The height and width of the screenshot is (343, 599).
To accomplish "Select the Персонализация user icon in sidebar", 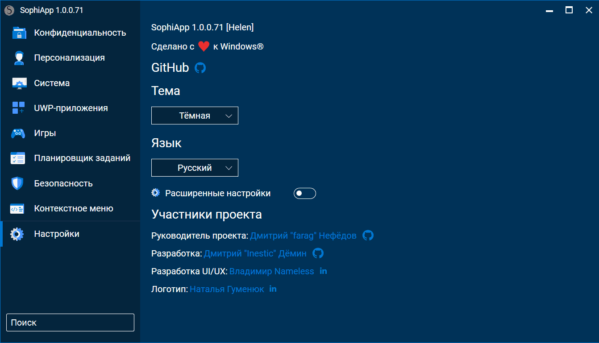I will (19, 58).
